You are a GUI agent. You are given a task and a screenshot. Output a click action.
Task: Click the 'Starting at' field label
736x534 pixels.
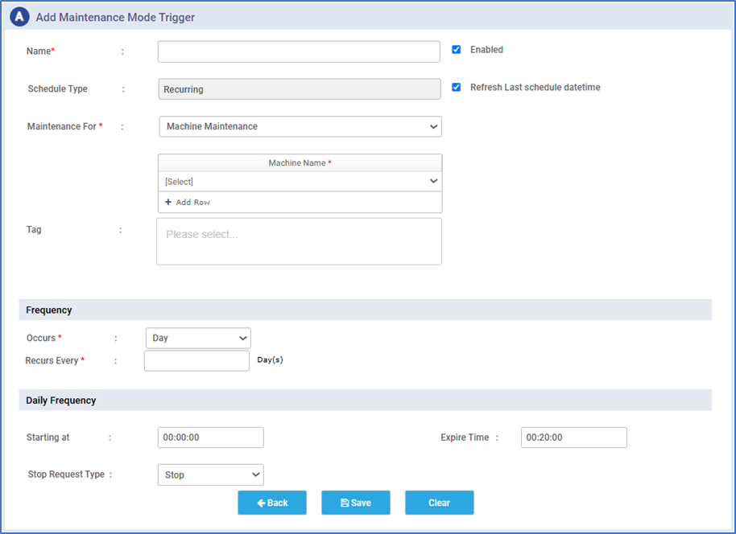pyautogui.click(x=48, y=437)
